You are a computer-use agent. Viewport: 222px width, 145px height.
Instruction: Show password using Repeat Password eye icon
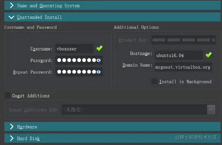pyautogui.click(x=99, y=72)
